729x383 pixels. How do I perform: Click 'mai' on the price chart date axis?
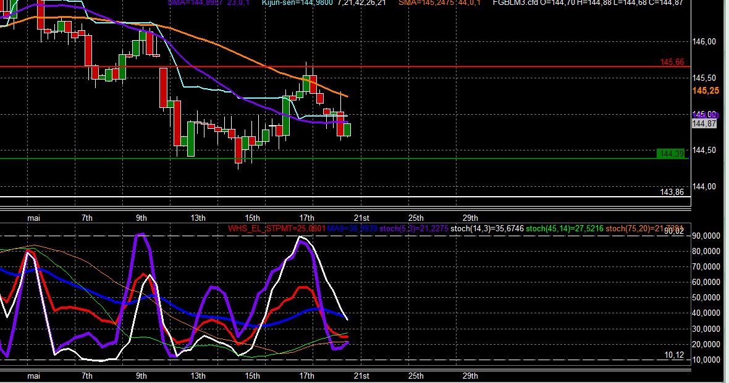pyautogui.click(x=33, y=218)
